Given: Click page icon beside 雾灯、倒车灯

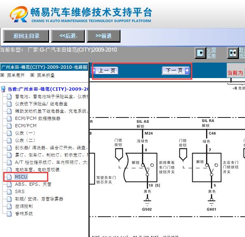Looking at the screenshot, I should tap(9, 155).
